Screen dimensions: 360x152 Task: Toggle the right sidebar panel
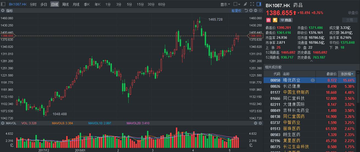(x=258, y=4)
